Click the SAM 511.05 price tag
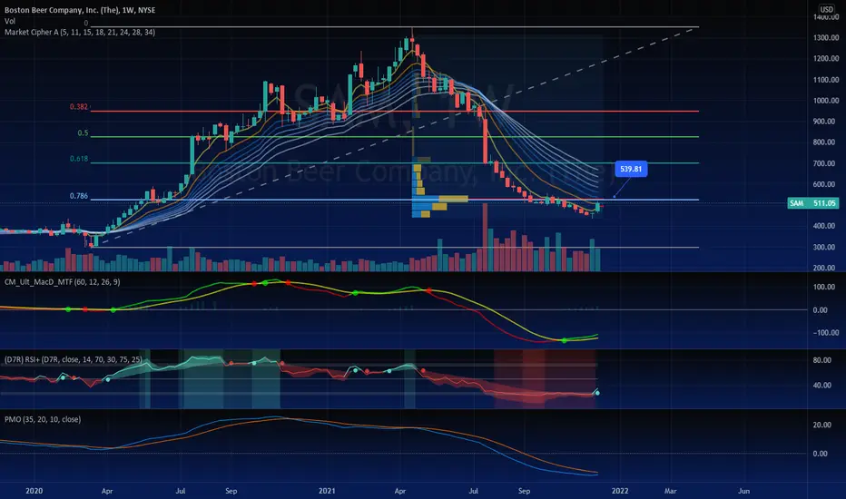 coord(812,203)
